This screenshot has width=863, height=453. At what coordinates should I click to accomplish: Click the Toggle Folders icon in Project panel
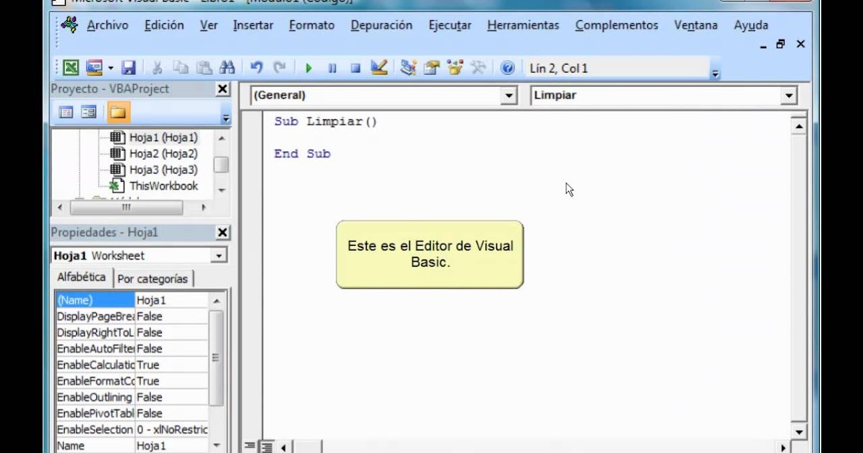[x=118, y=112]
